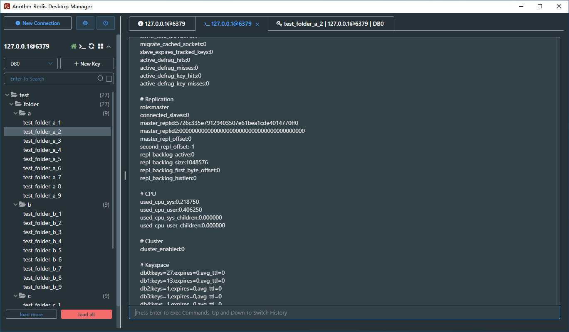Toggle the exact match search checkbox
The height and width of the screenshot is (332, 569).
pos(109,78)
